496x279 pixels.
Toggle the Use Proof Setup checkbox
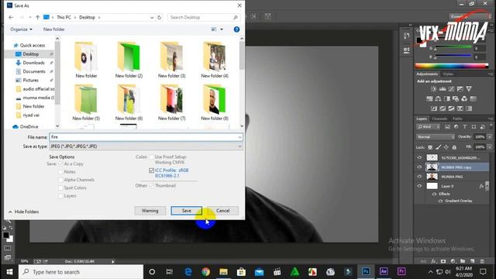151,157
